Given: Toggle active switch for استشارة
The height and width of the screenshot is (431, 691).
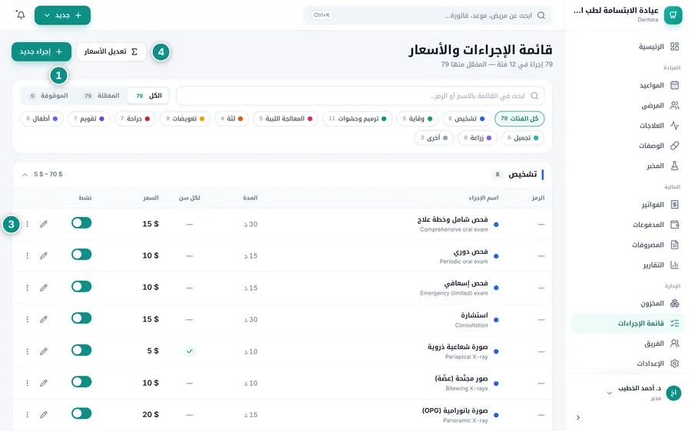Looking at the screenshot, I should (81, 318).
